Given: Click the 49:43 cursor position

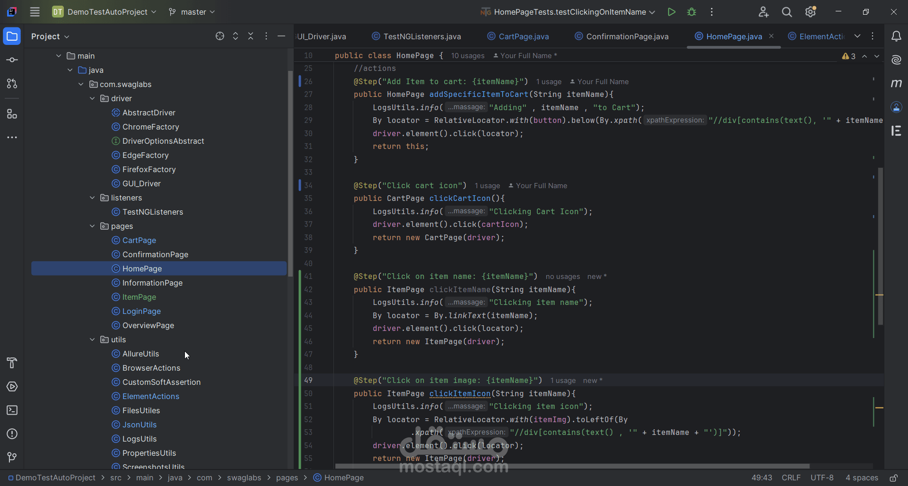Looking at the screenshot, I should tap(762, 478).
